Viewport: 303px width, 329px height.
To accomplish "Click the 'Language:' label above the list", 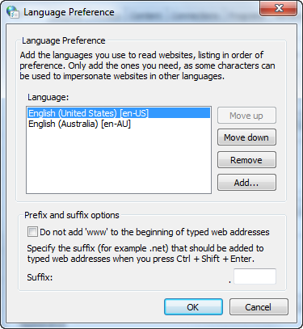I will [48, 97].
